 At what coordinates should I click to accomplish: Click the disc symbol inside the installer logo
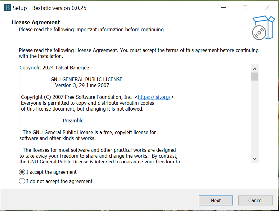[259, 32]
